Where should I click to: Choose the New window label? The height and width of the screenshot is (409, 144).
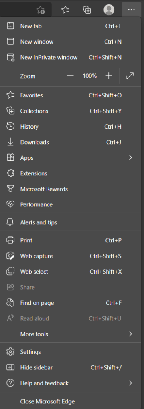[x=37, y=42]
